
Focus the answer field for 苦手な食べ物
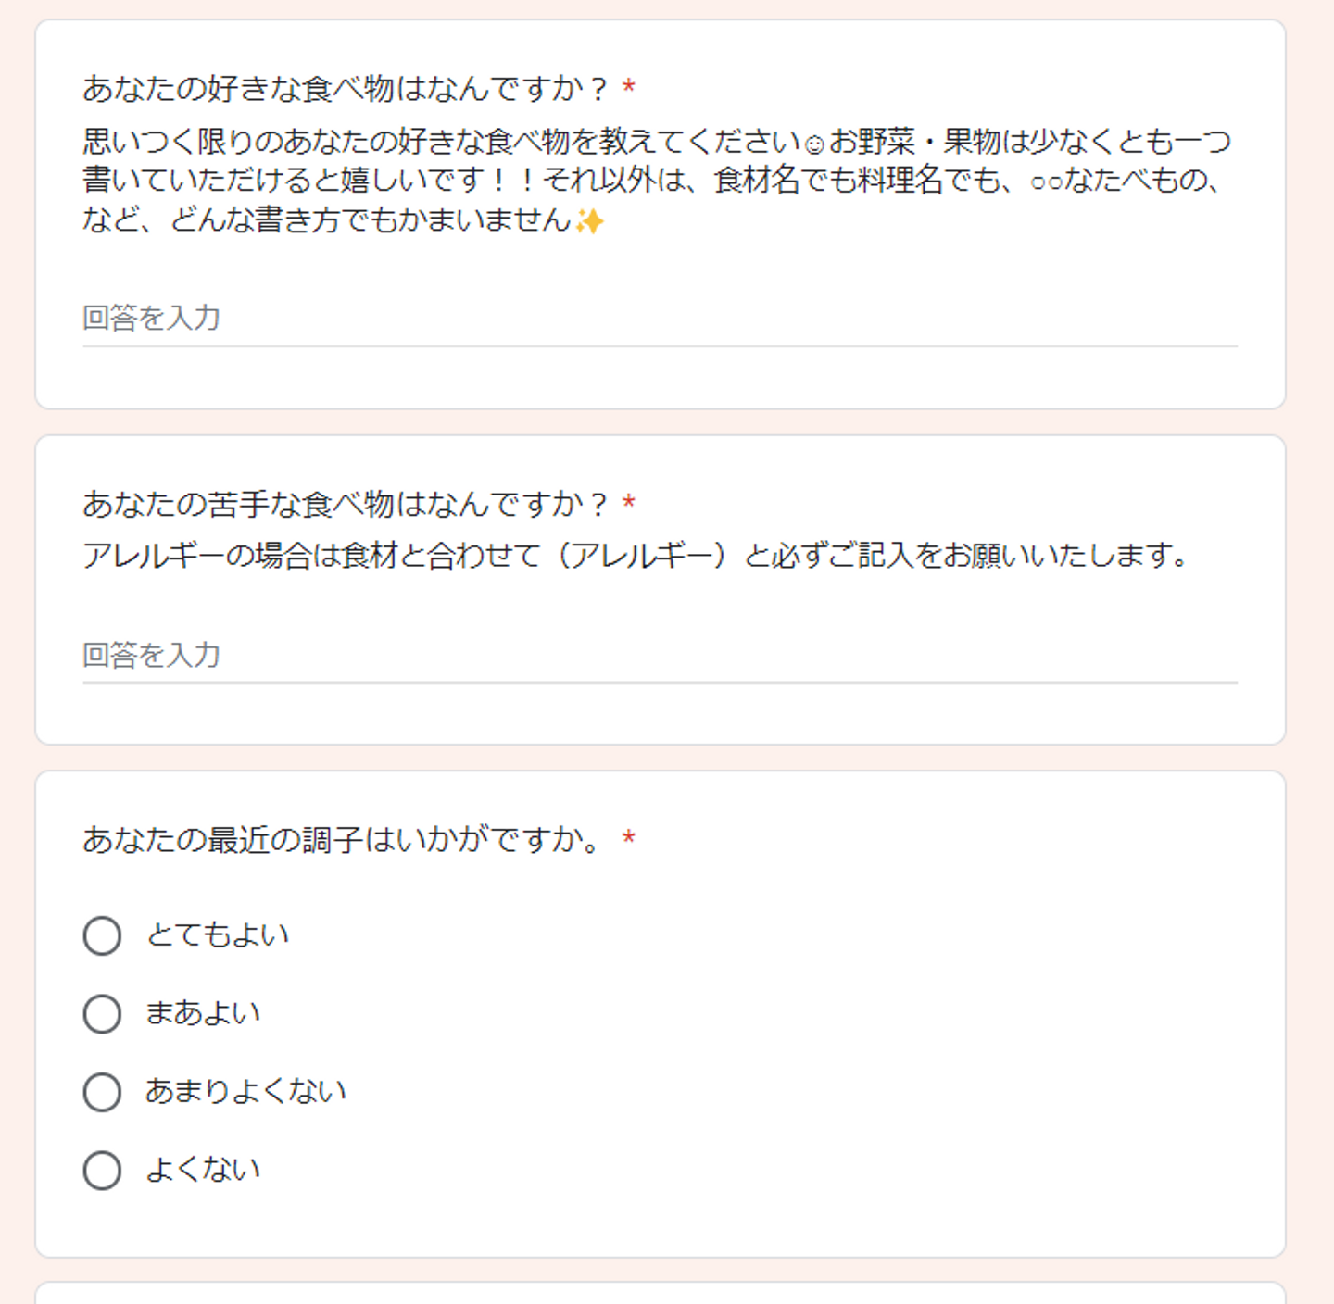click(x=660, y=656)
